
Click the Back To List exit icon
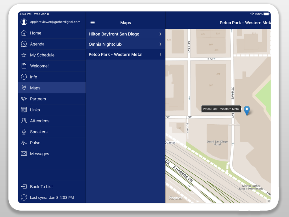click(x=24, y=187)
